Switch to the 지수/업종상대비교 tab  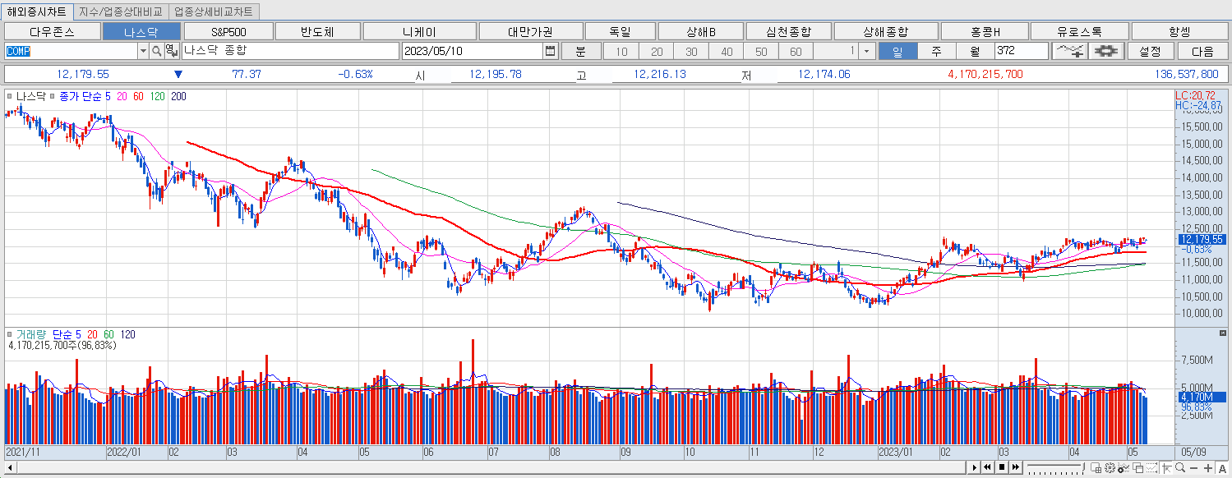pyautogui.click(x=119, y=11)
